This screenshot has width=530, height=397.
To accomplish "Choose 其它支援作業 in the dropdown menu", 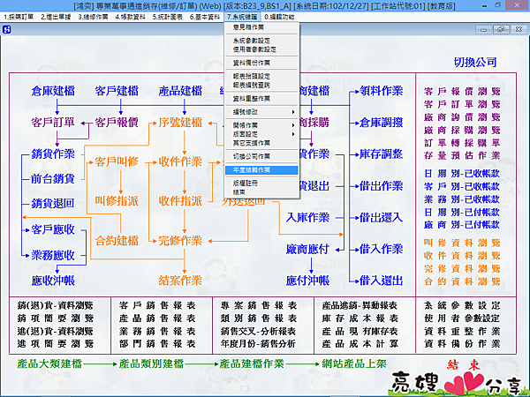I will click(261, 143).
